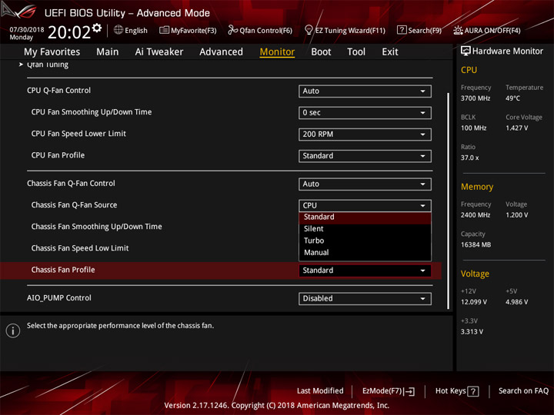Click the Search(F9) question-mark icon

coord(402,30)
